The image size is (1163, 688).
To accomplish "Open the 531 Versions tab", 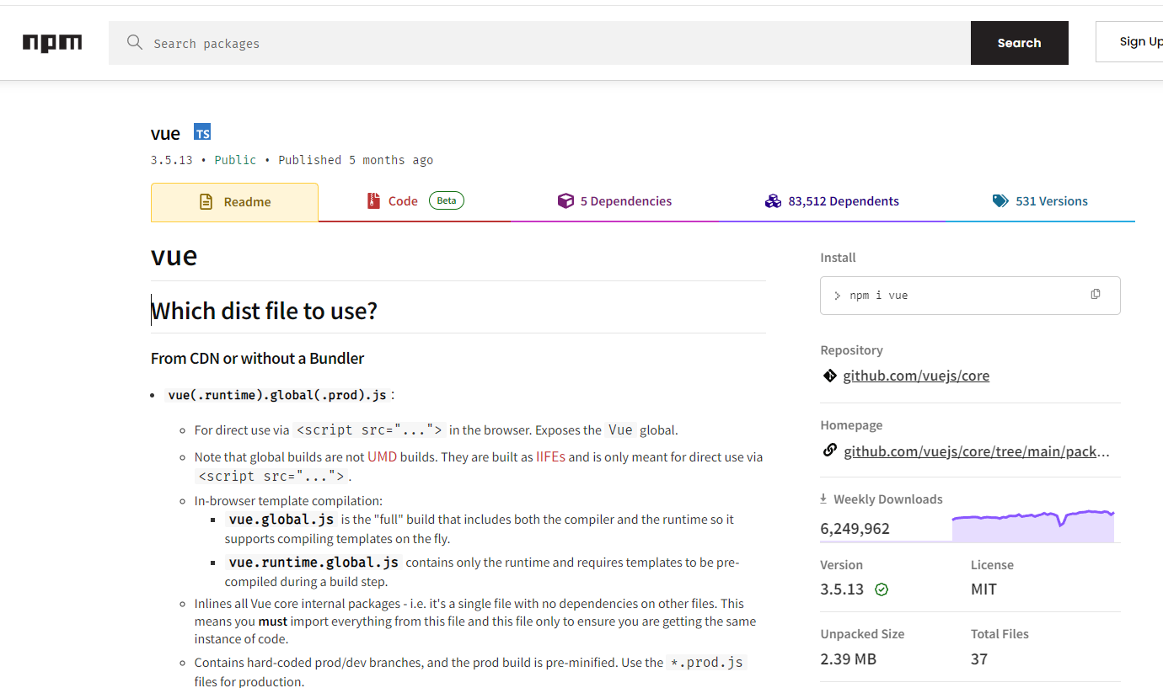I will click(x=1040, y=201).
